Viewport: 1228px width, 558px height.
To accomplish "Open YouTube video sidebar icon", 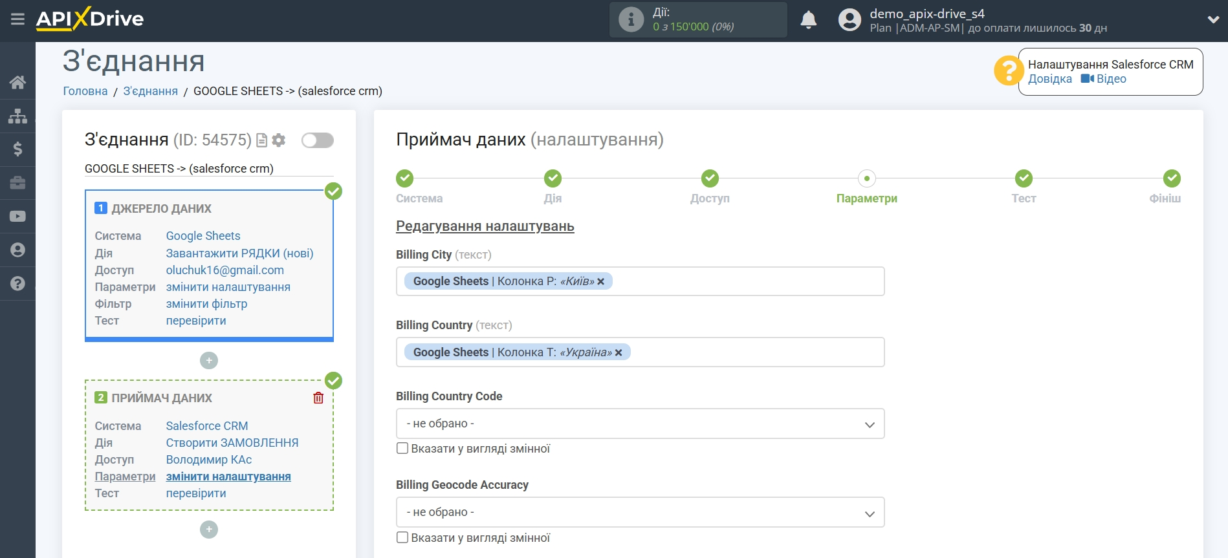I will tap(17, 217).
